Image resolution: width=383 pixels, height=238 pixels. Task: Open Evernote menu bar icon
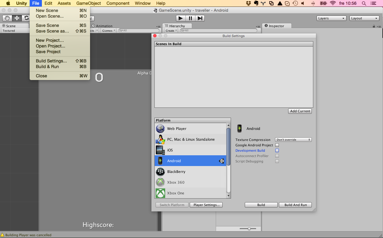pos(256,3)
